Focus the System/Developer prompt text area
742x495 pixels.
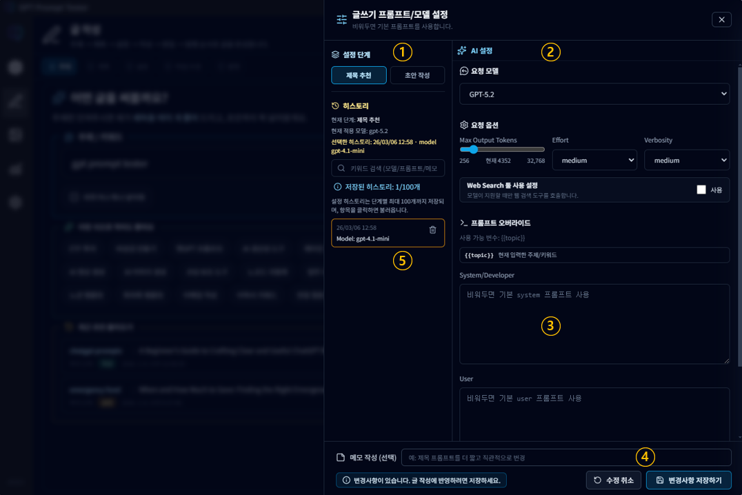point(594,324)
